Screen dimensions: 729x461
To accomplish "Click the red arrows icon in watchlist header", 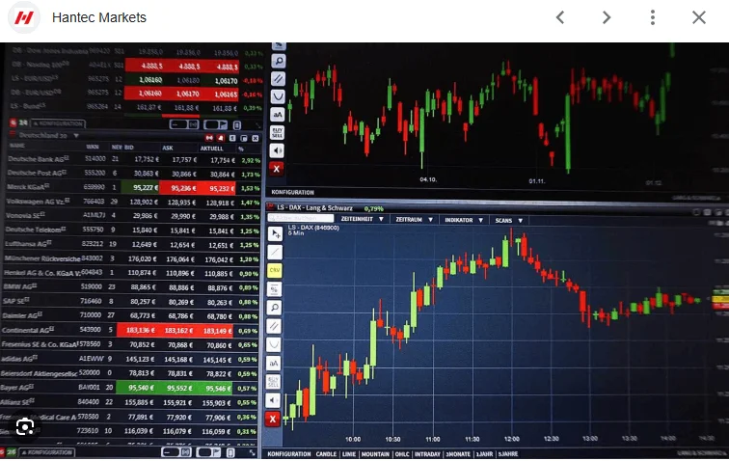I will [209, 138].
